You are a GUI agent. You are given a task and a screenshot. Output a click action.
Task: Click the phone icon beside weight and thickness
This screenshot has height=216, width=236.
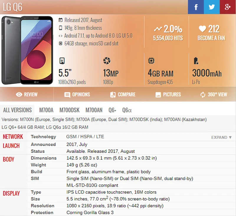60,28
